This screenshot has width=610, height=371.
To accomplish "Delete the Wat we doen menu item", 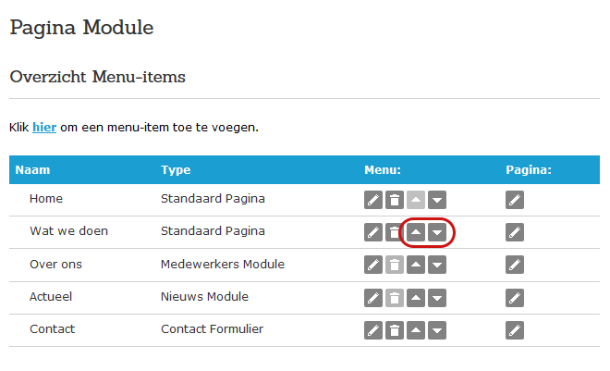I will tap(395, 232).
